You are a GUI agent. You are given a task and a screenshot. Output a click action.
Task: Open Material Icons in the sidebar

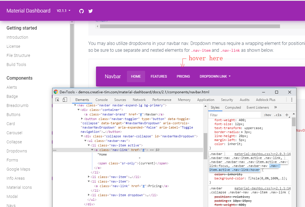19,187
